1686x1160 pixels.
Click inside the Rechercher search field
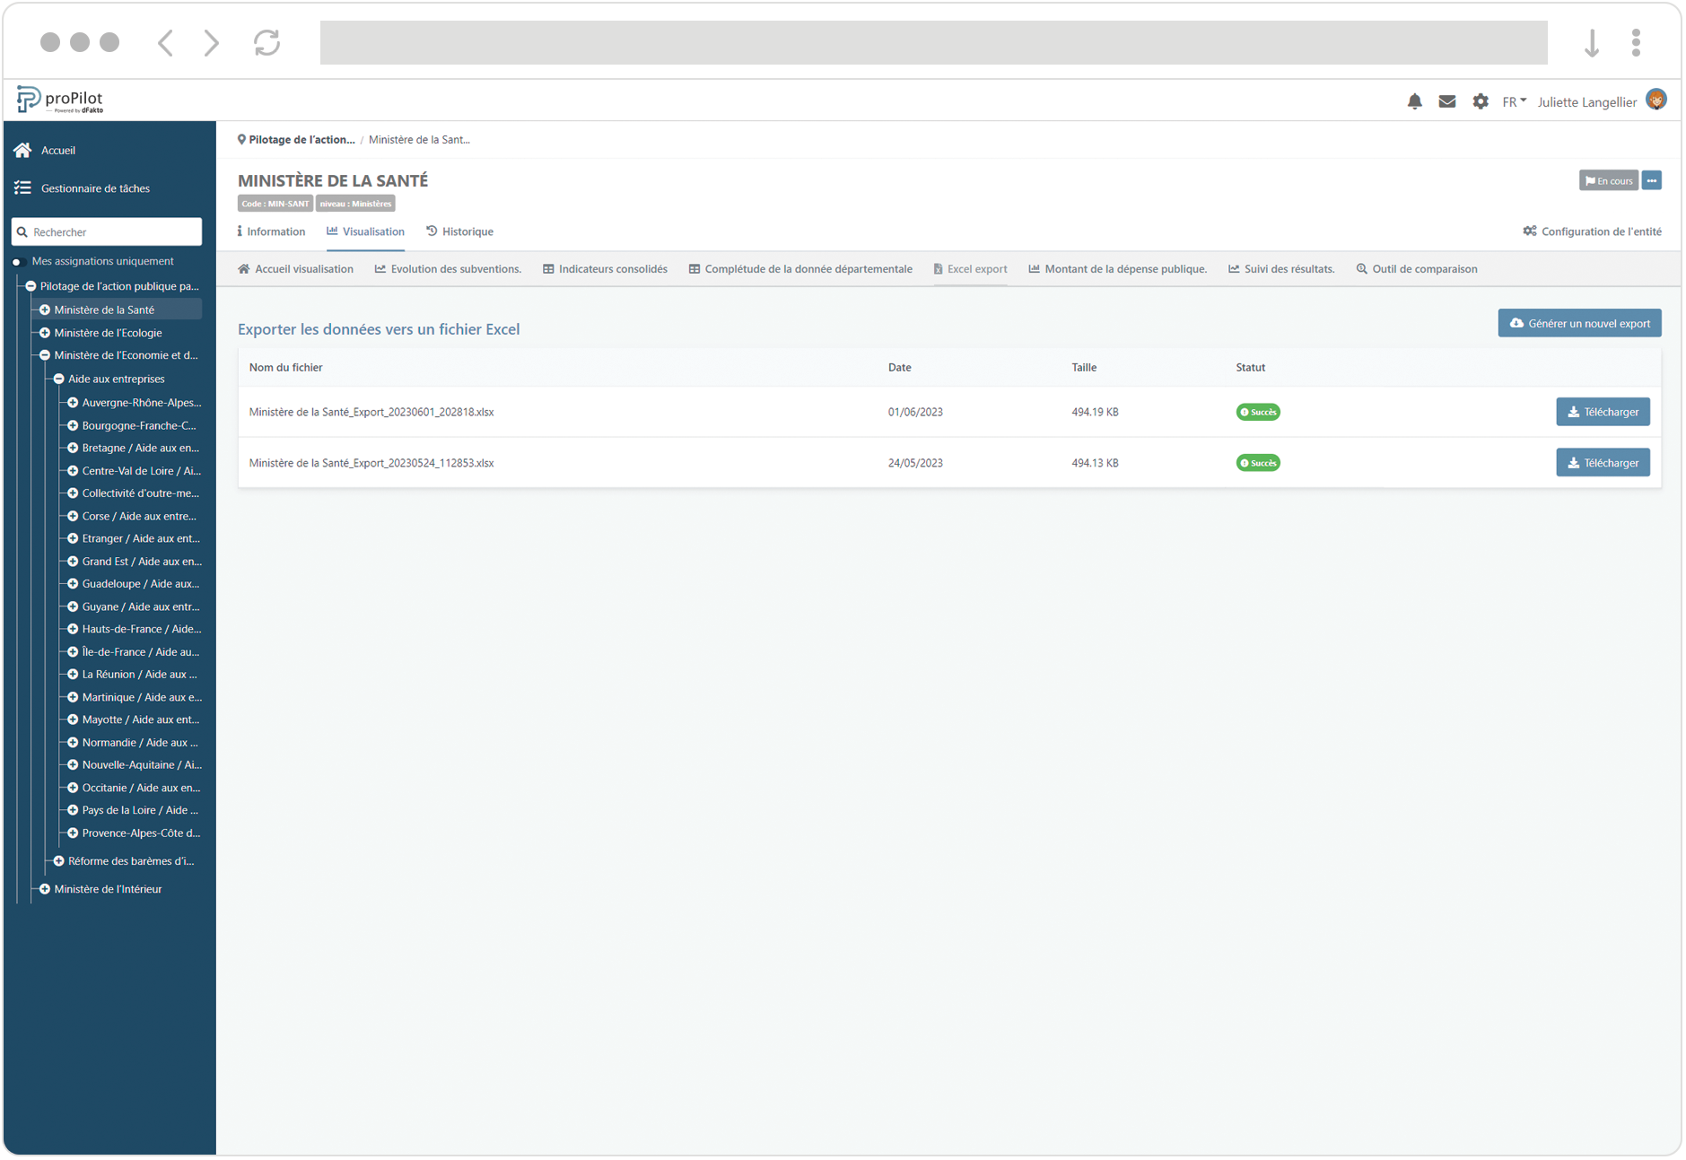click(107, 231)
